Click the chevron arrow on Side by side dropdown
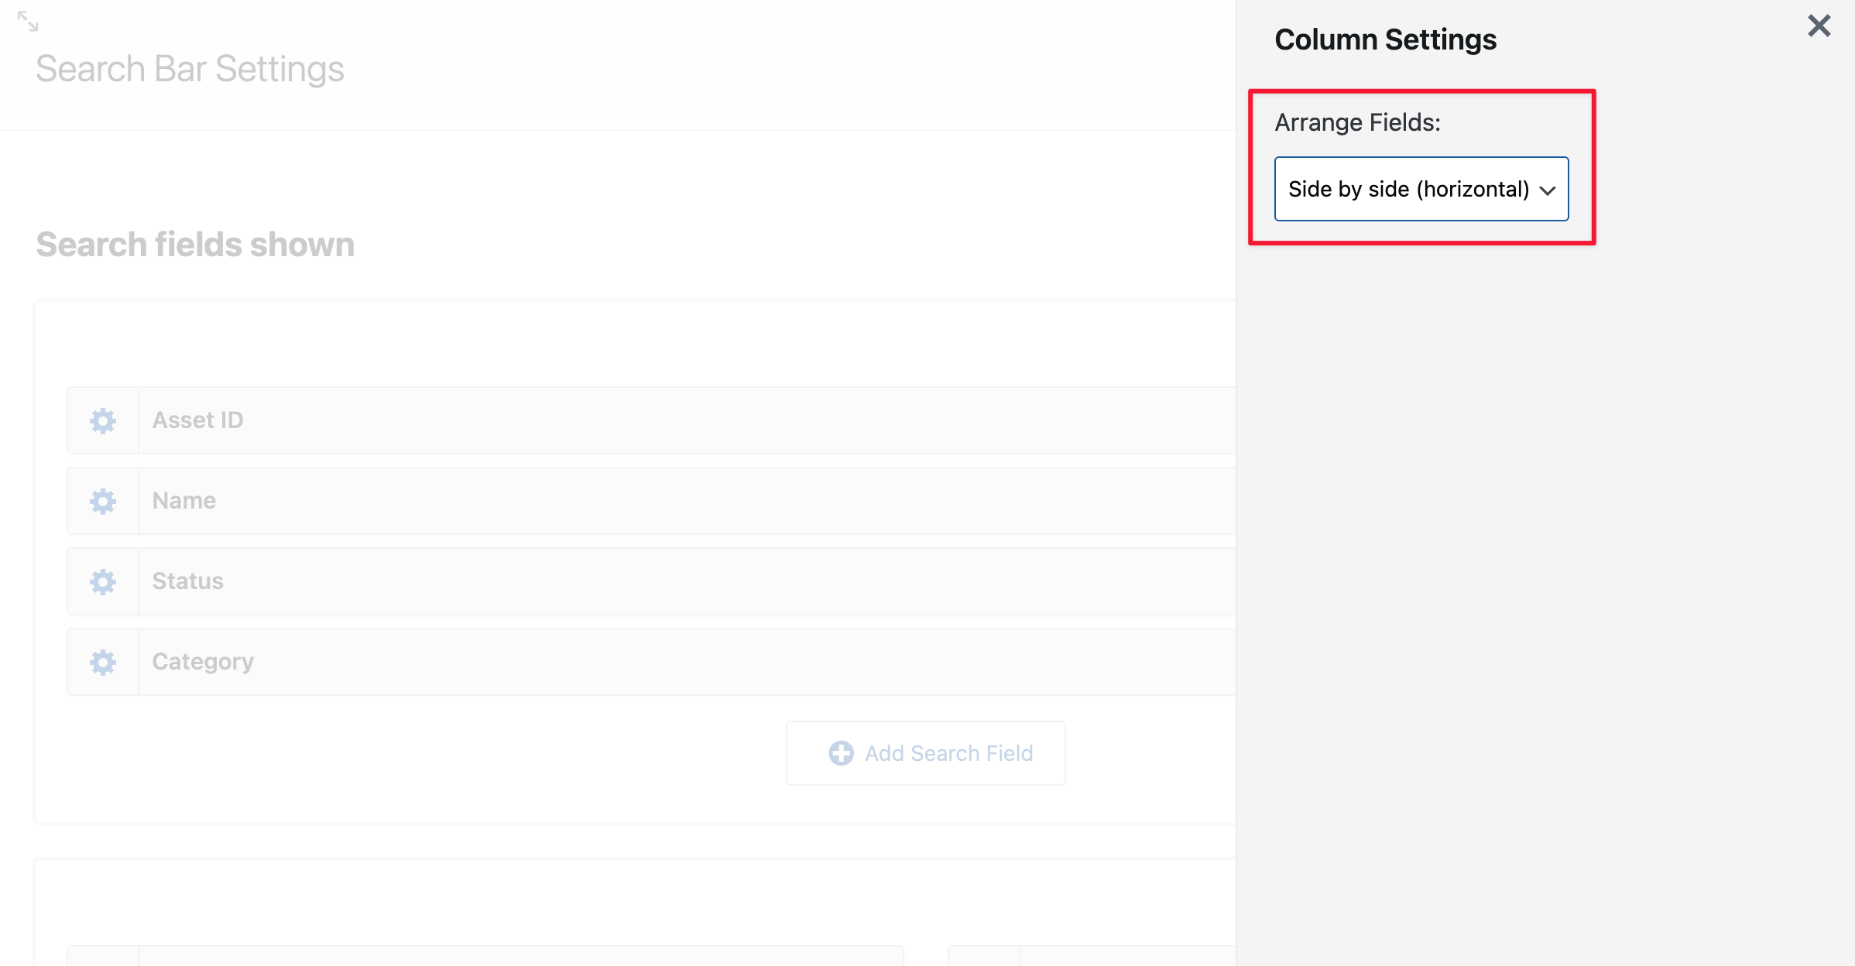The image size is (1855, 966). click(x=1548, y=190)
